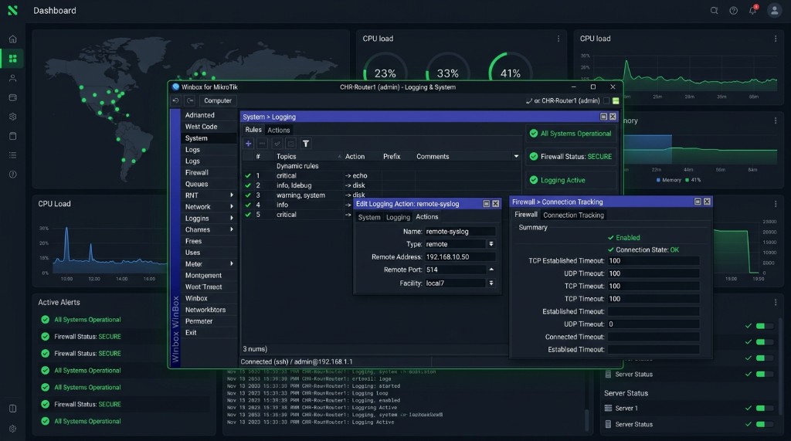Open the Logging tab in Edit Logging Action
Image resolution: width=791 pixels, height=441 pixels.
point(398,217)
